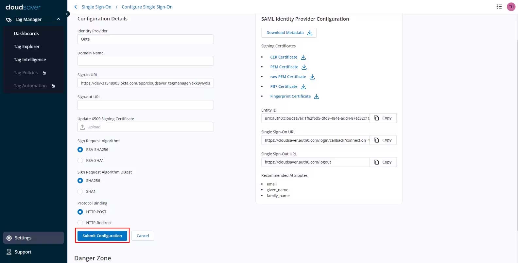Viewport: 518px width, 263px height.
Task: Collapse the Tag Manager menu chevron
Action: [x=59, y=19]
